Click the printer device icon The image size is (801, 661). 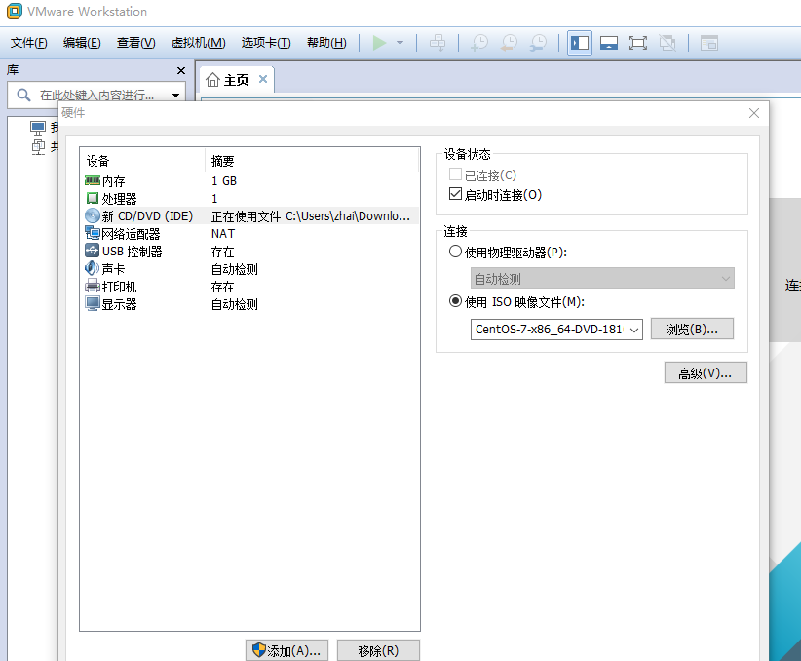(x=93, y=286)
